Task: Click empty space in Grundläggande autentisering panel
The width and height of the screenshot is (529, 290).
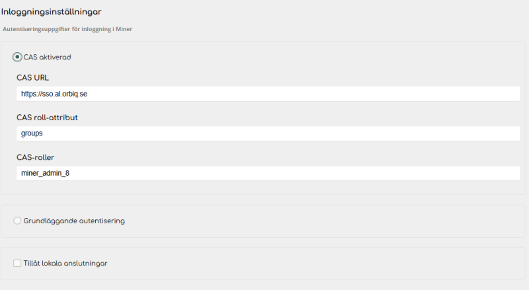Action: (331, 221)
